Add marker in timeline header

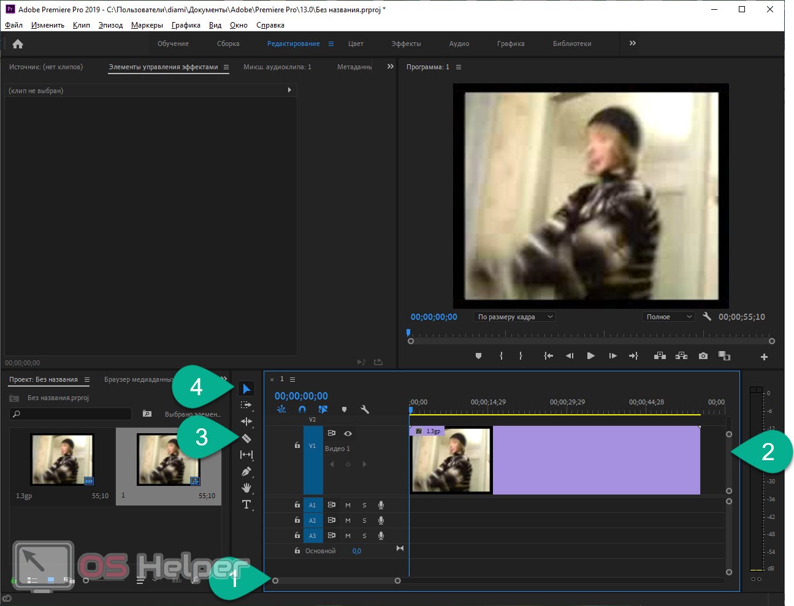(x=344, y=409)
